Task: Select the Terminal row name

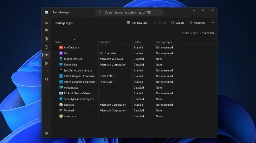Action: [69, 110]
